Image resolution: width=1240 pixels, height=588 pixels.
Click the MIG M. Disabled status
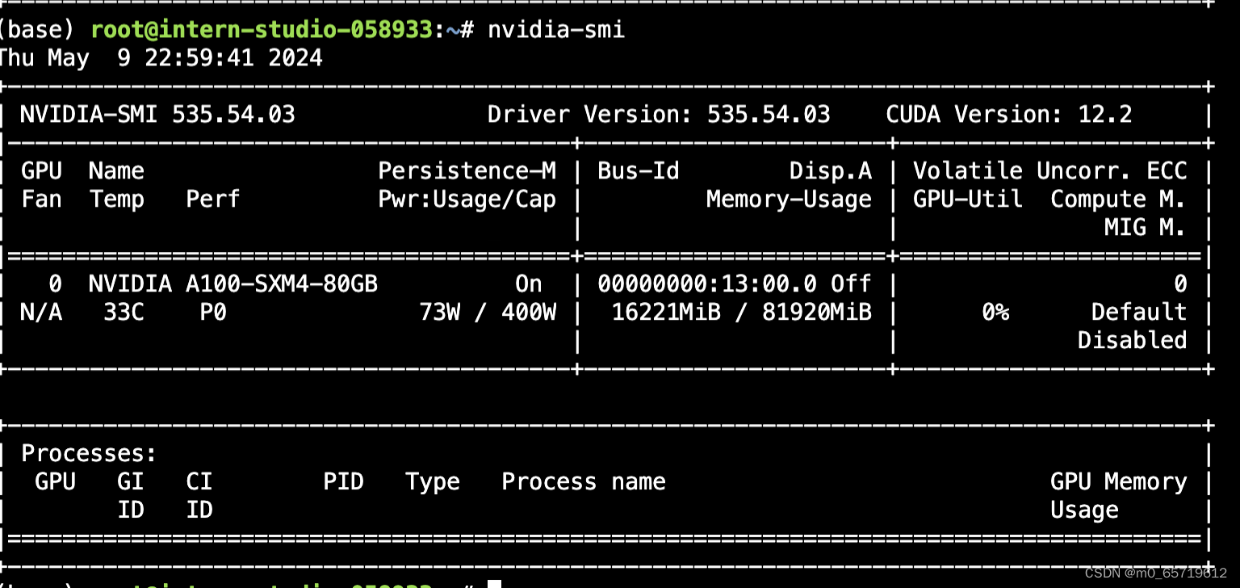click(1132, 340)
